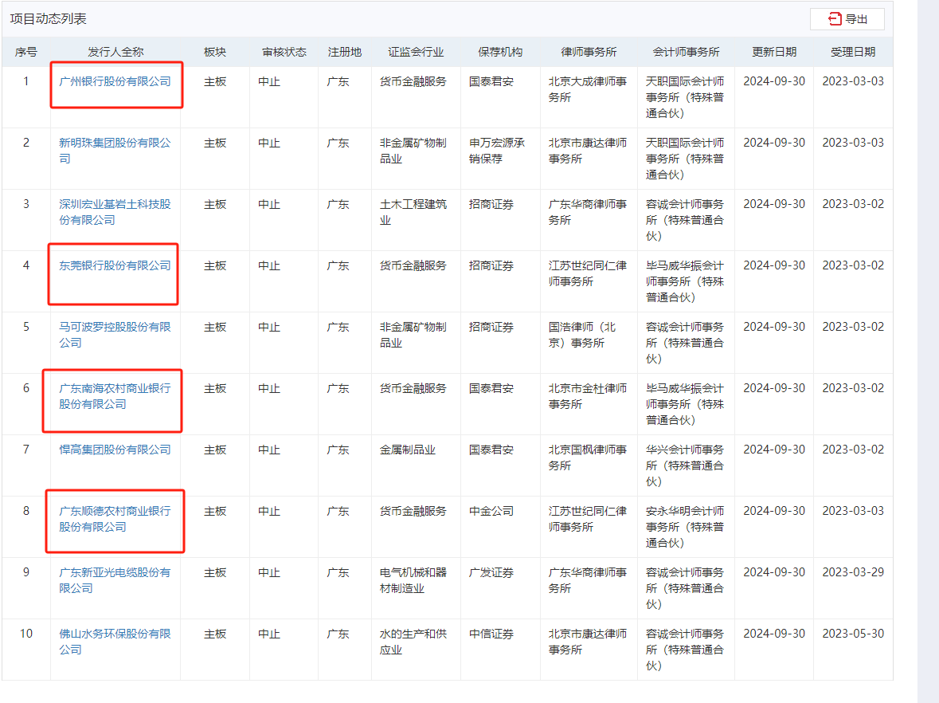Click the 审核状态 column header
Image resolution: width=939 pixels, height=703 pixels.
coord(284,52)
